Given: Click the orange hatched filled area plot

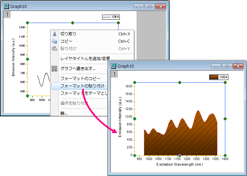Looking at the screenshot, I should pos(181,138).
